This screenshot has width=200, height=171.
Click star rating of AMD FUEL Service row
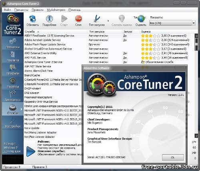150,58
